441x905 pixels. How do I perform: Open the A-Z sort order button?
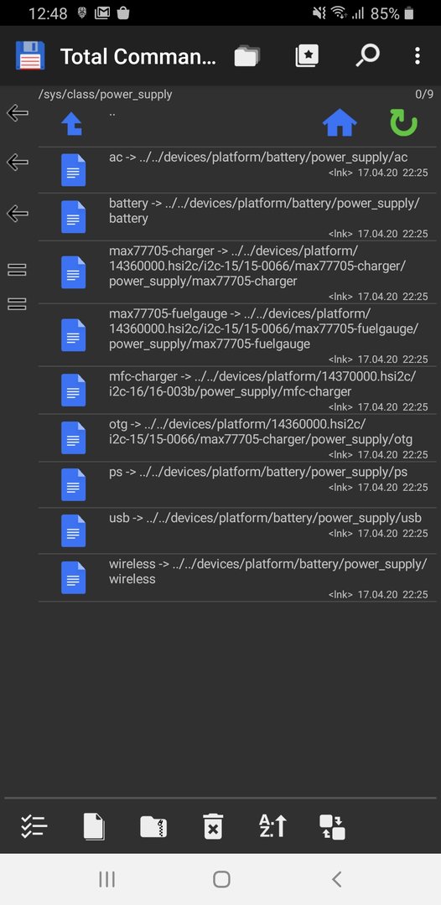point(272,826)
